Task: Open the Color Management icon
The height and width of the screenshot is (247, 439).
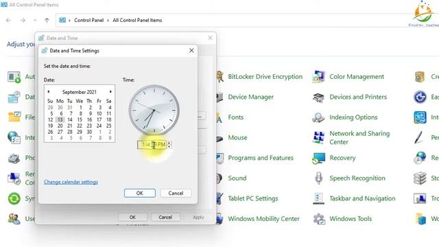Action: 318,77
